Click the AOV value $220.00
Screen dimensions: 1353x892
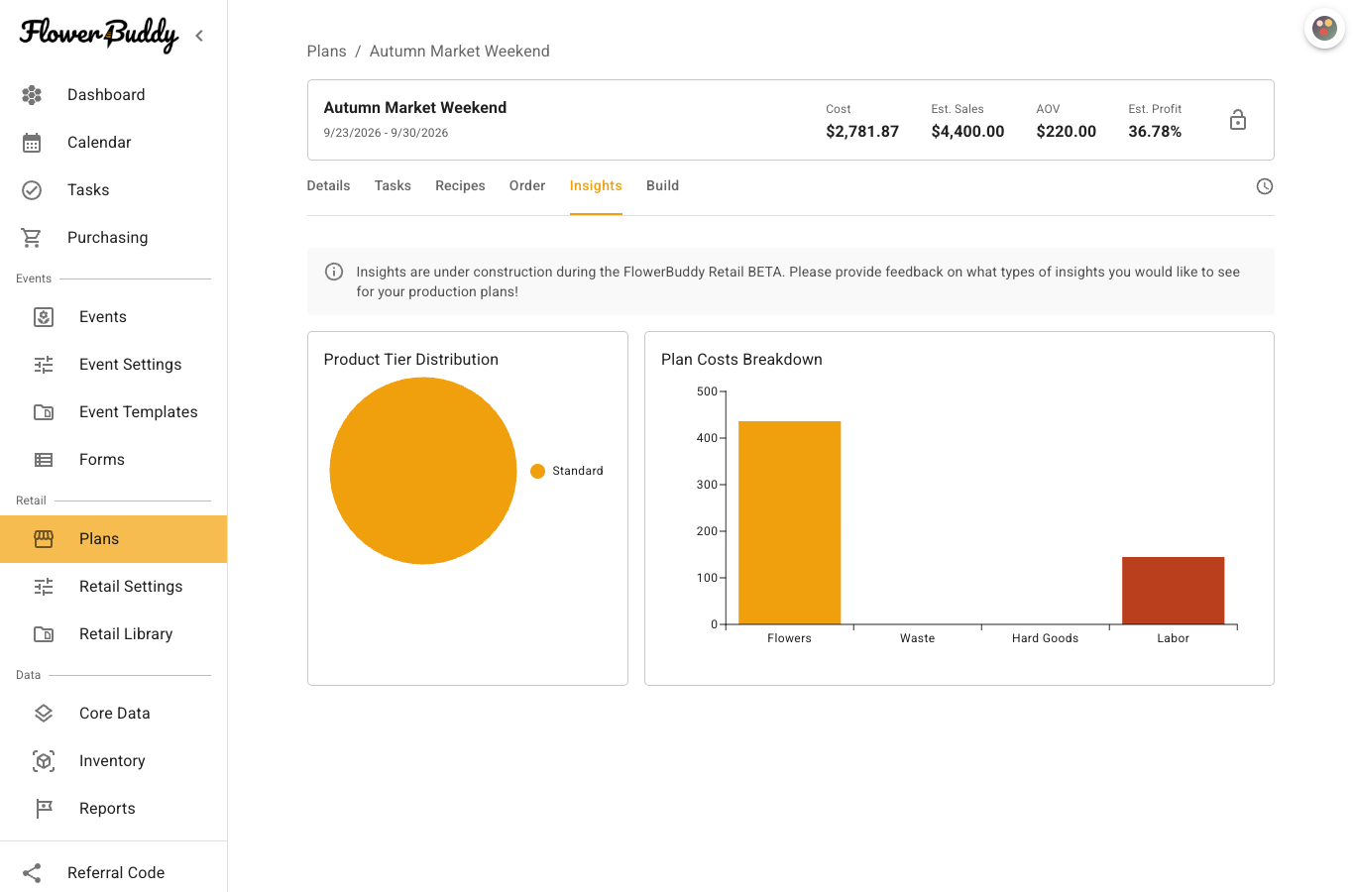(x=1066, y=132)
